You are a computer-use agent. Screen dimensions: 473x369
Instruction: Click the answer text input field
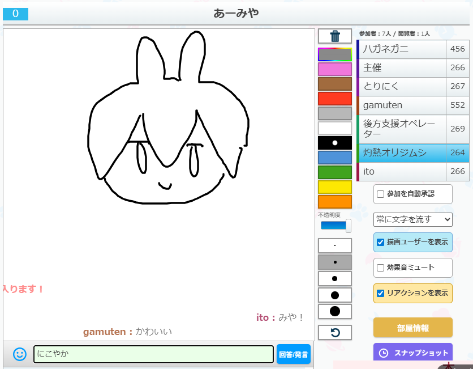pyautogui.click(x=153, y=354)
